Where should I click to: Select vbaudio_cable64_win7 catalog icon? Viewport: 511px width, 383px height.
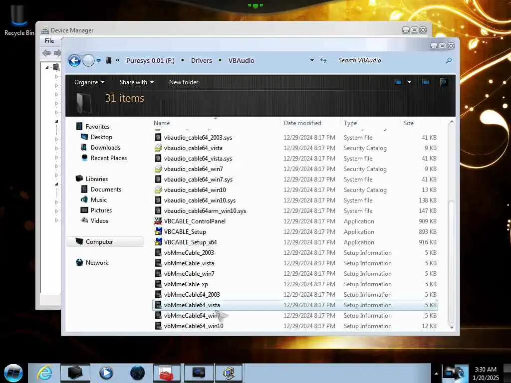coord(158,169)
